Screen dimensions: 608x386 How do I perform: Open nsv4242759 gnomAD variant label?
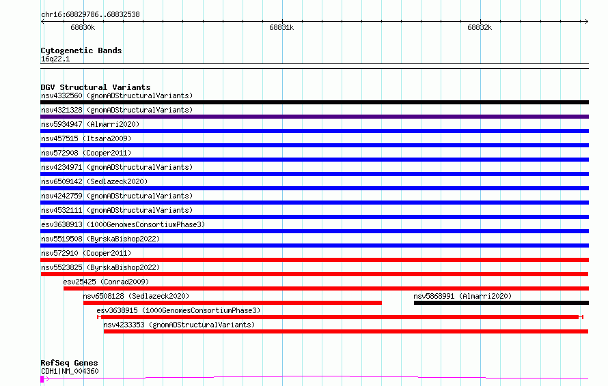coord(117,196)
